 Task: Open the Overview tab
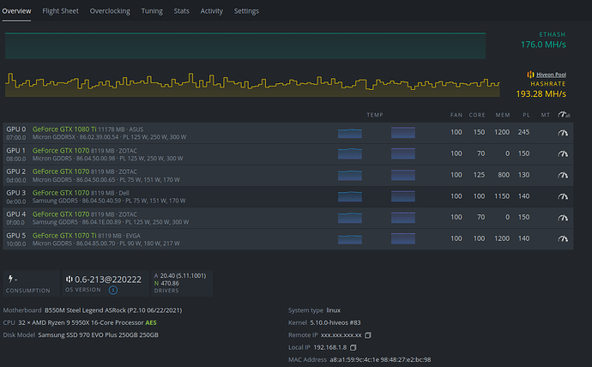[x=16, y=11]
